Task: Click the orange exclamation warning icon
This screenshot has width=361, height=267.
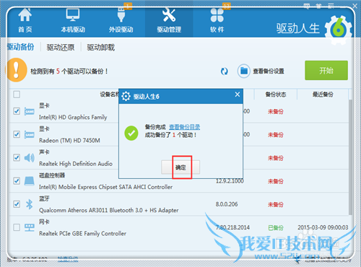Action: point(16,70)
